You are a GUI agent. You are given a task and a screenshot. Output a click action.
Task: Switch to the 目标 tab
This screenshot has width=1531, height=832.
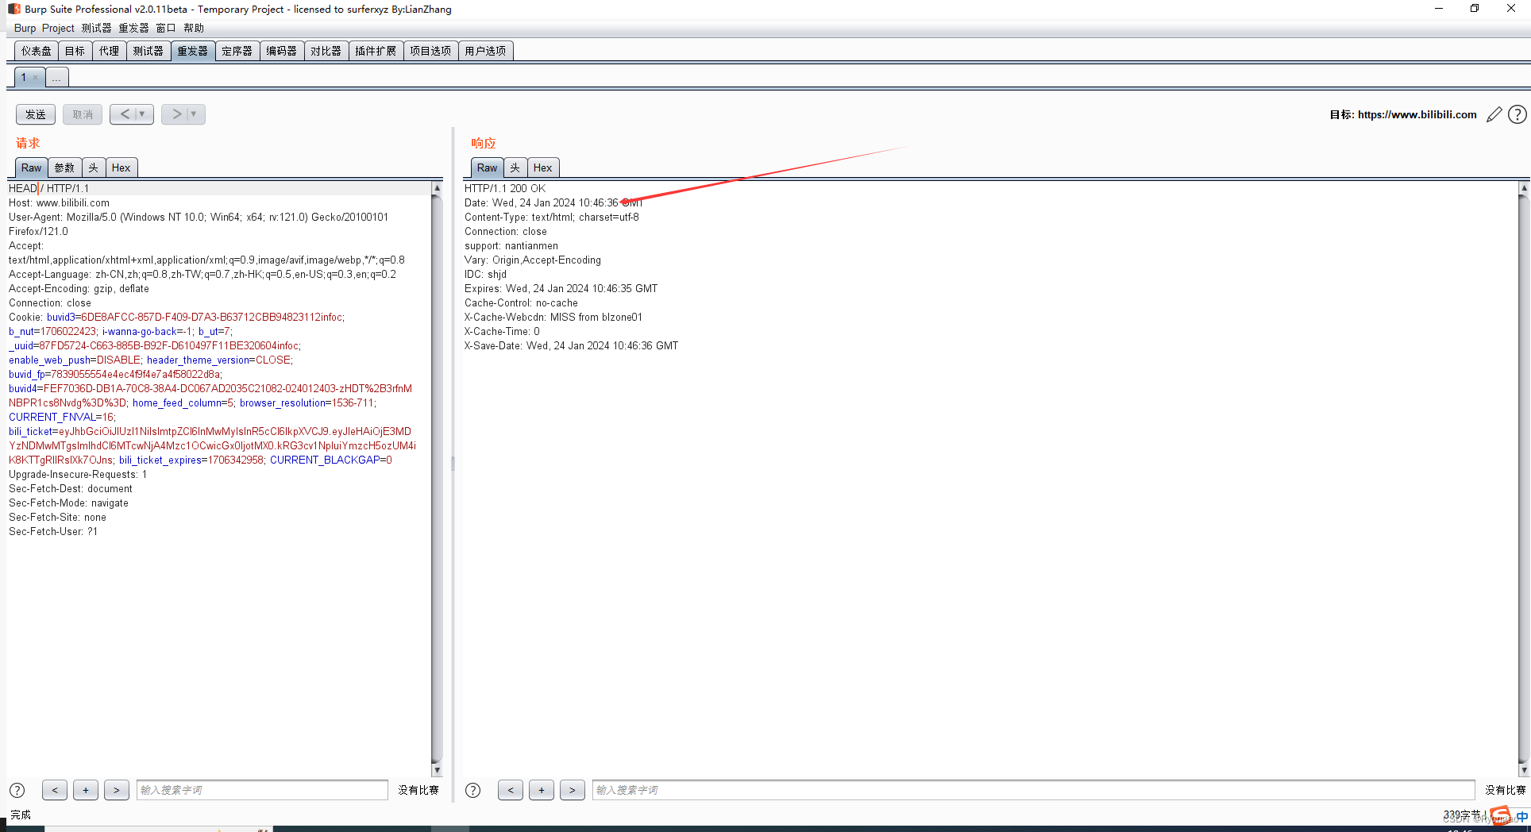(x=75, y=51)
